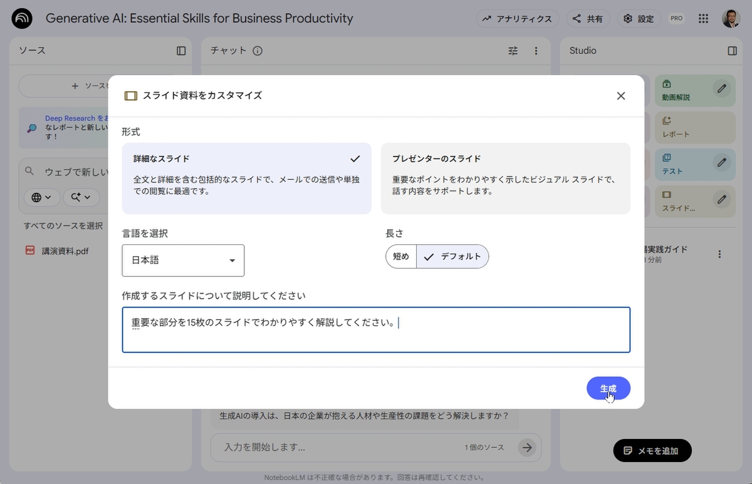Viewport: 752px width, 484px height.
Task: Open chat more options menu
Action: click(x=536, y=51)
